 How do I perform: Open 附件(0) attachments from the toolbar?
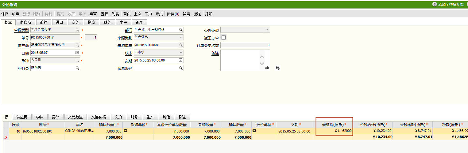click(x=173, y=14)
